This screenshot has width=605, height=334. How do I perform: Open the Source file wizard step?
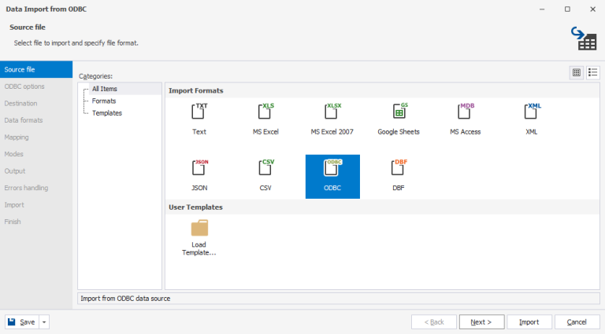tap(20, 70)
